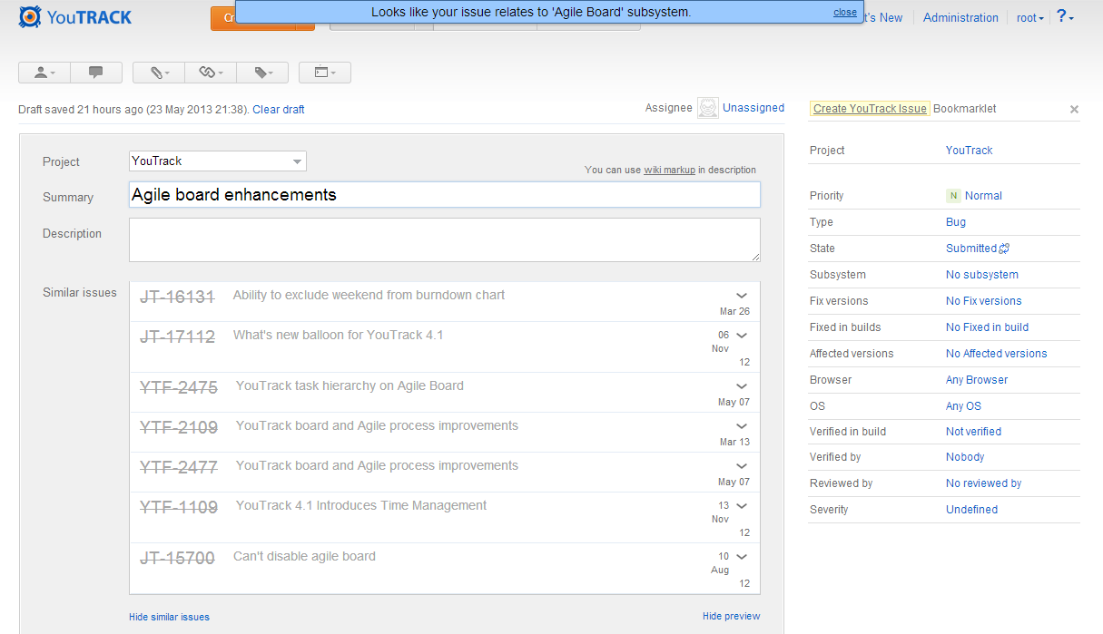Click 'YouTrack task hierarchy on Agile Board'
The width and height of the screenshot is (1103, 634).
[x=350, y=385]
